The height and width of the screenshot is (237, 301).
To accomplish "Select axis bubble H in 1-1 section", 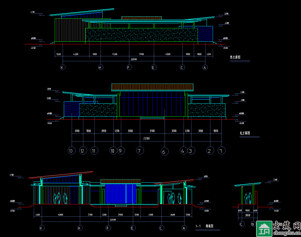I will click(80, 228).
